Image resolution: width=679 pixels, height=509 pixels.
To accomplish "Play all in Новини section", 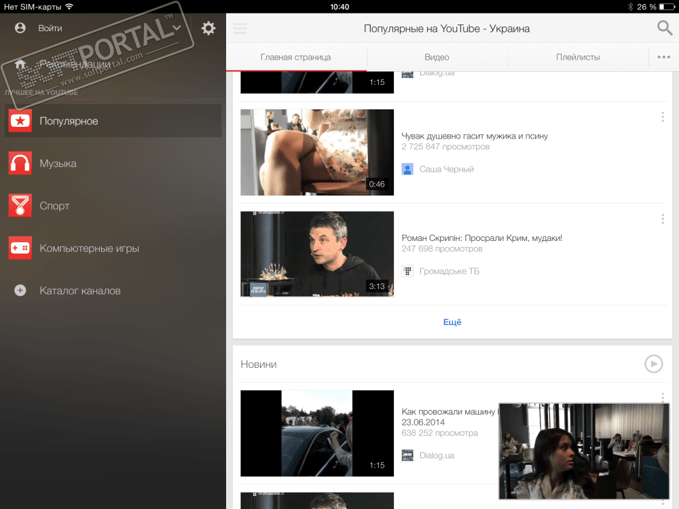I will (653, 364).
